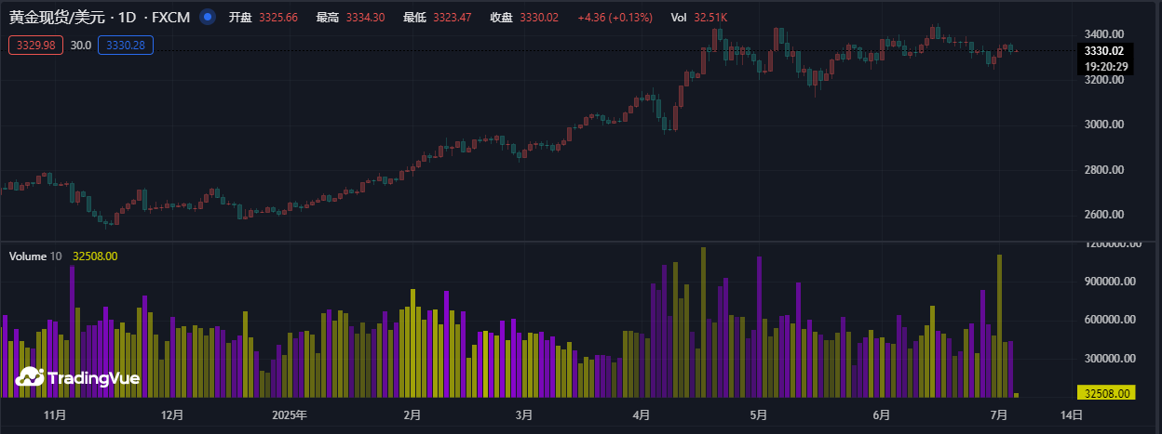Viewport: 1162px width, 434px height.
Task: Select the 11月 marker on the time axis
Action: pos(55,415)
